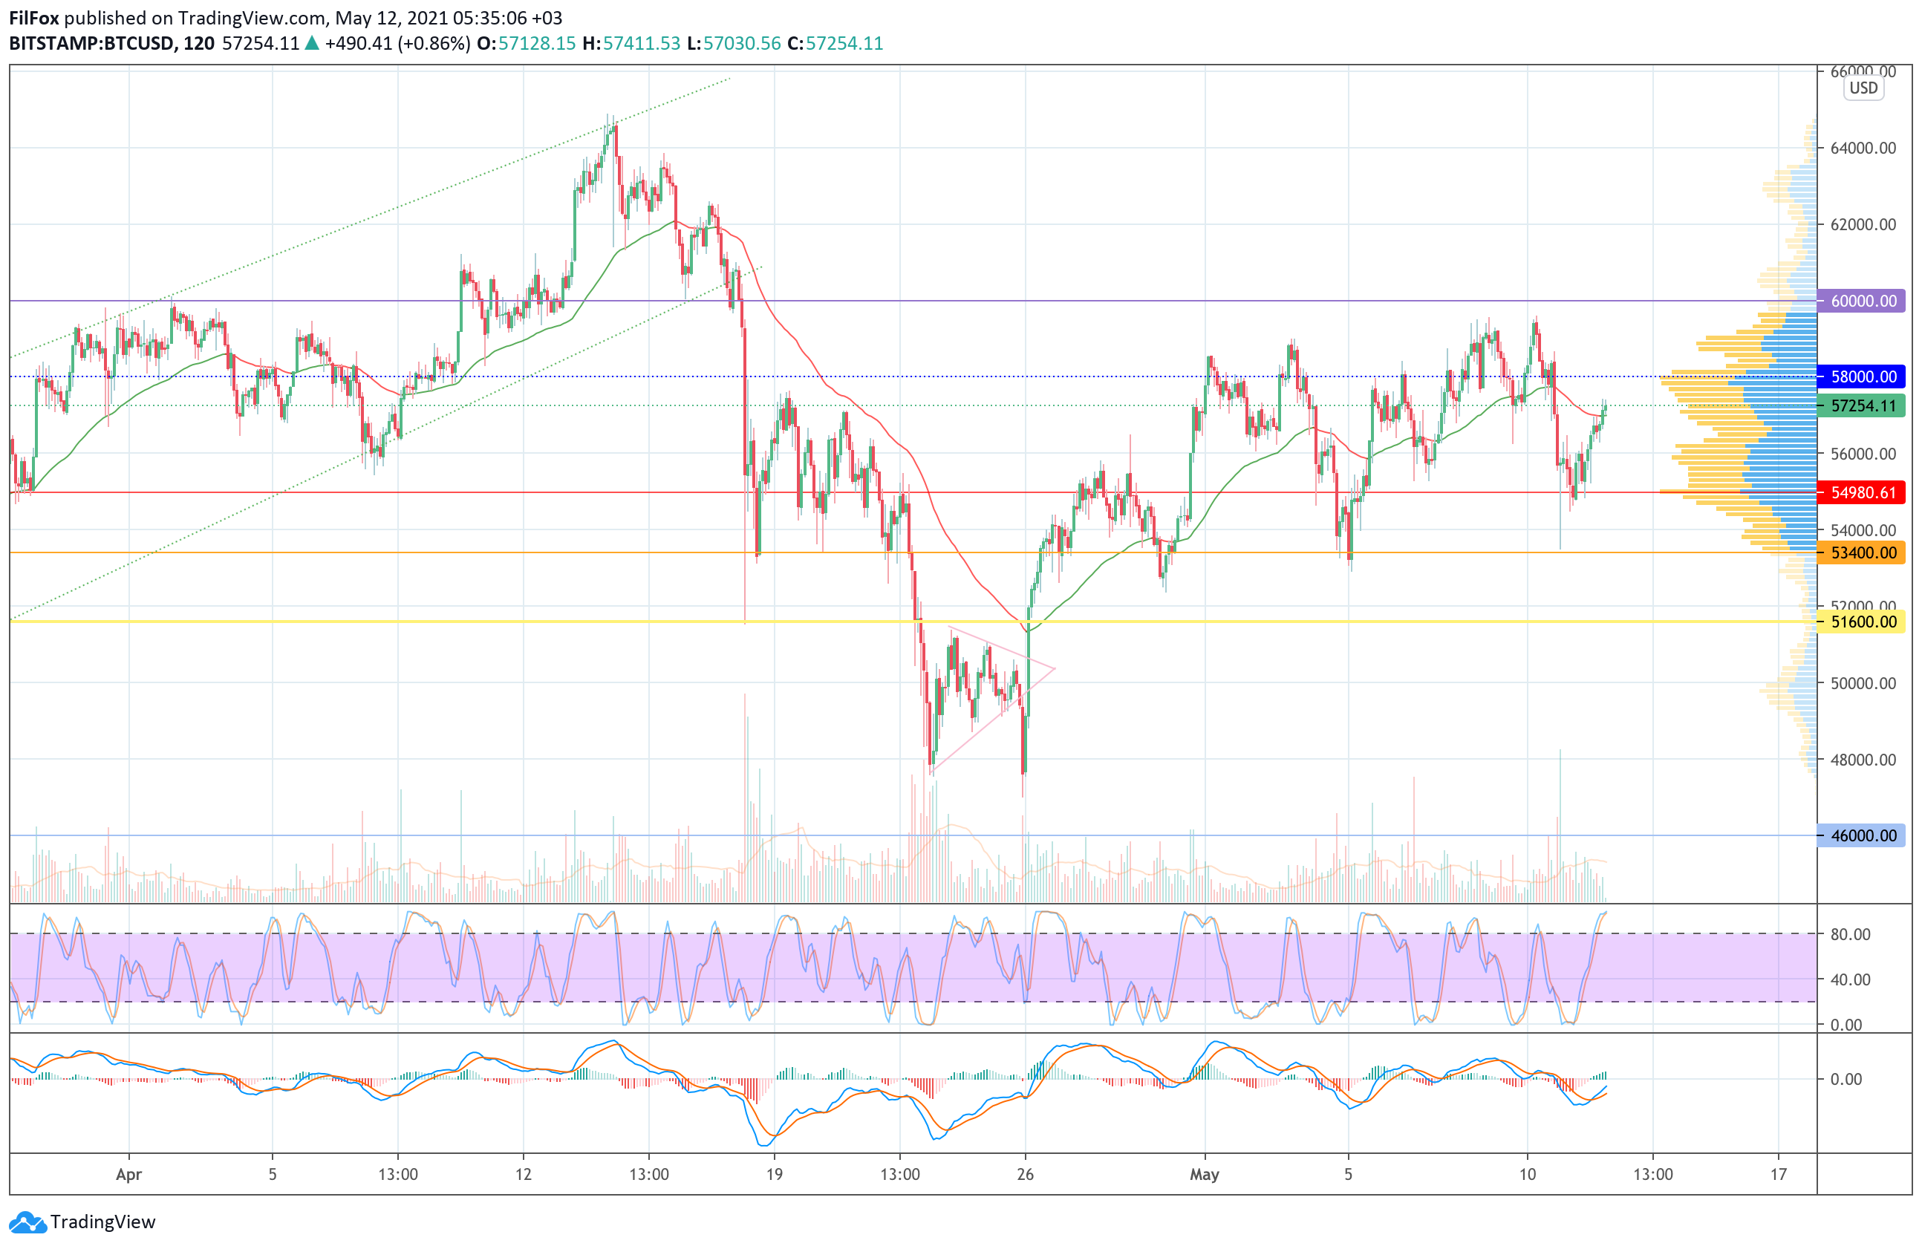Select the blue 58000.00 price label
The height and width of the screenshot is (1249, 1922).
[1861, 377]
